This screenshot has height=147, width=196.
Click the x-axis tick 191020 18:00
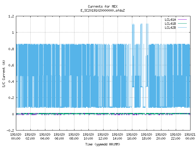pos(147,137)
